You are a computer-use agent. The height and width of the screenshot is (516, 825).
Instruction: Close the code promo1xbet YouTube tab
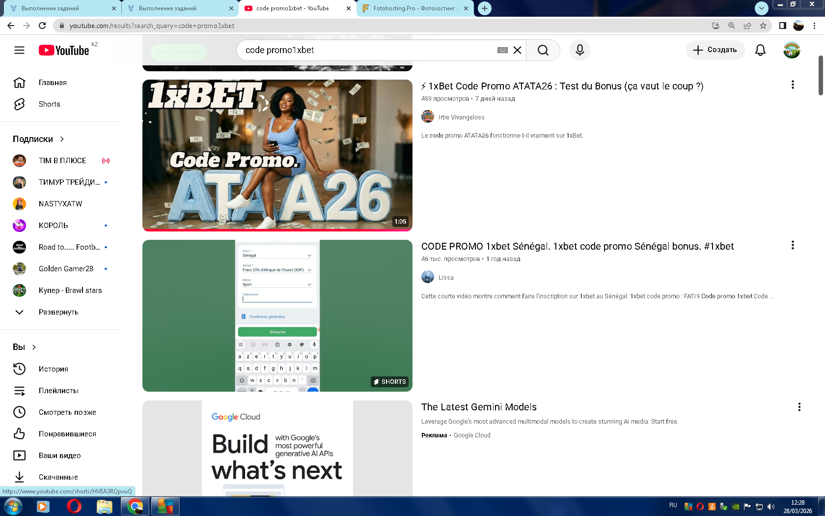pos(349,8)
